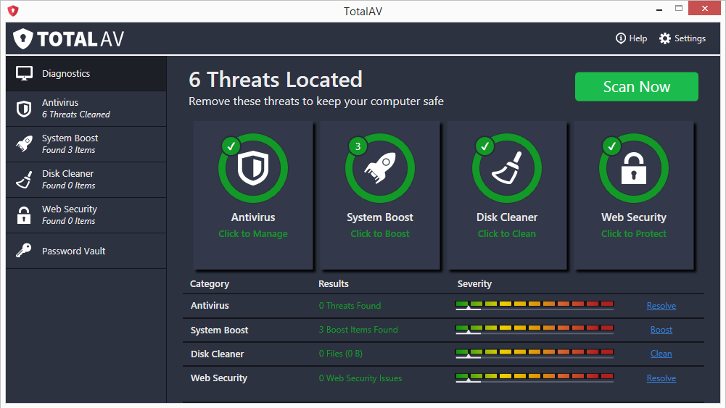Click the Web Security padlock icon tile

coord(633,168)
